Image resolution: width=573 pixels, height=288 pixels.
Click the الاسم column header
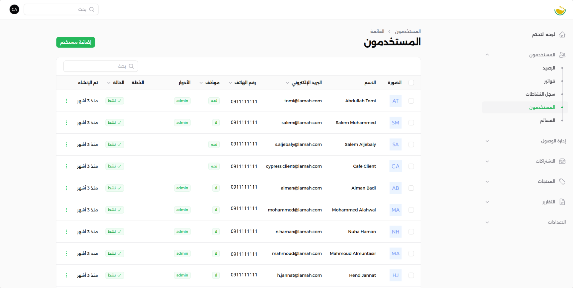click(x=370, y=82)
